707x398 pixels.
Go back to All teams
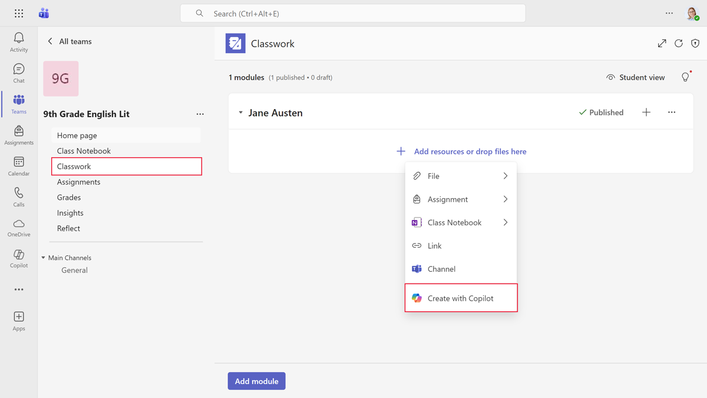pos(70,41)
